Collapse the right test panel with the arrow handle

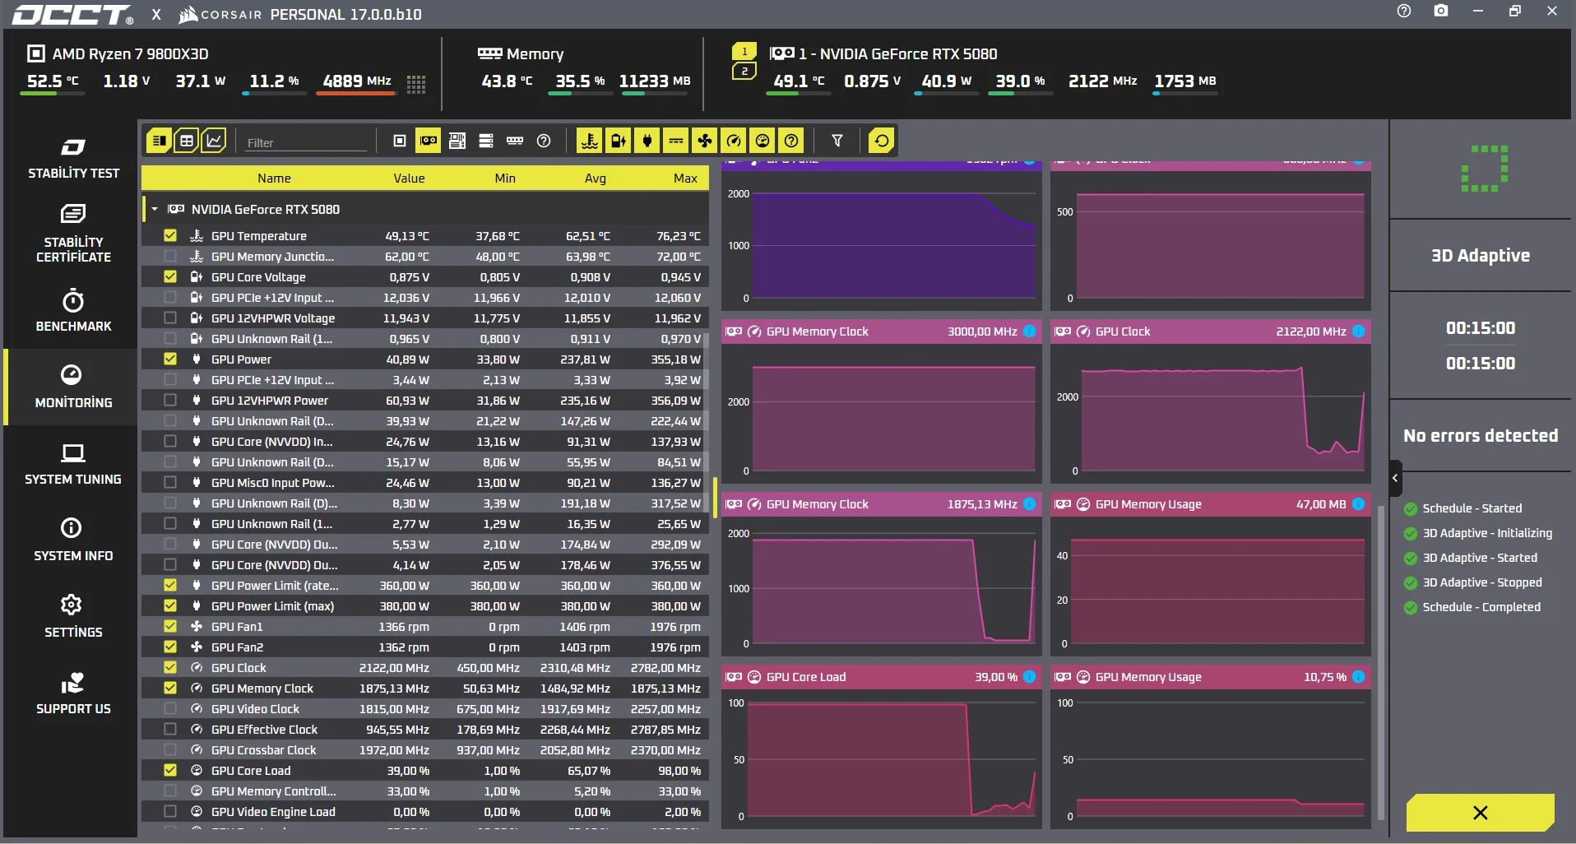pyautogui.click(x=1395, y=478)
